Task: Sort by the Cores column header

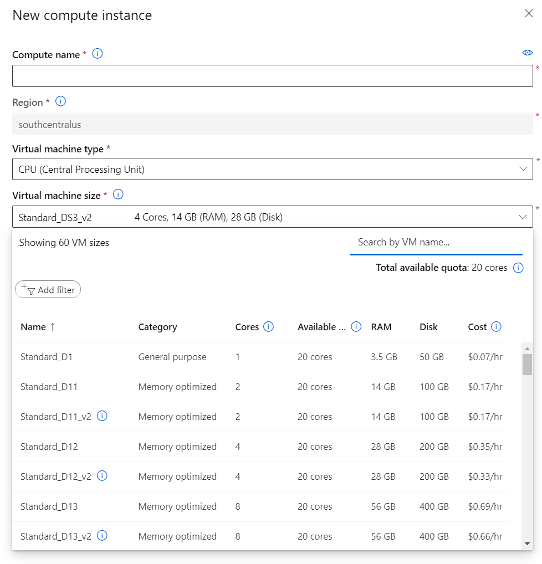Action: click(x=247, y=327)
